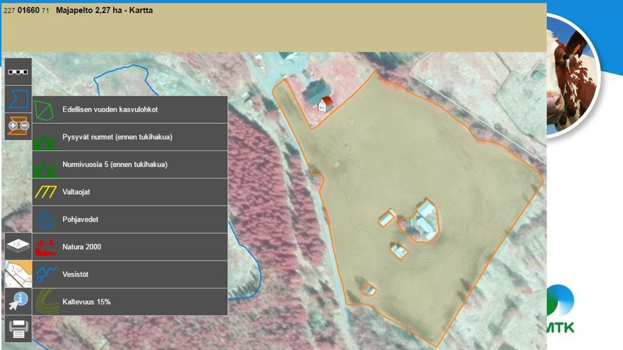Click the add or remove parcel area tool

tap(18, 126)
